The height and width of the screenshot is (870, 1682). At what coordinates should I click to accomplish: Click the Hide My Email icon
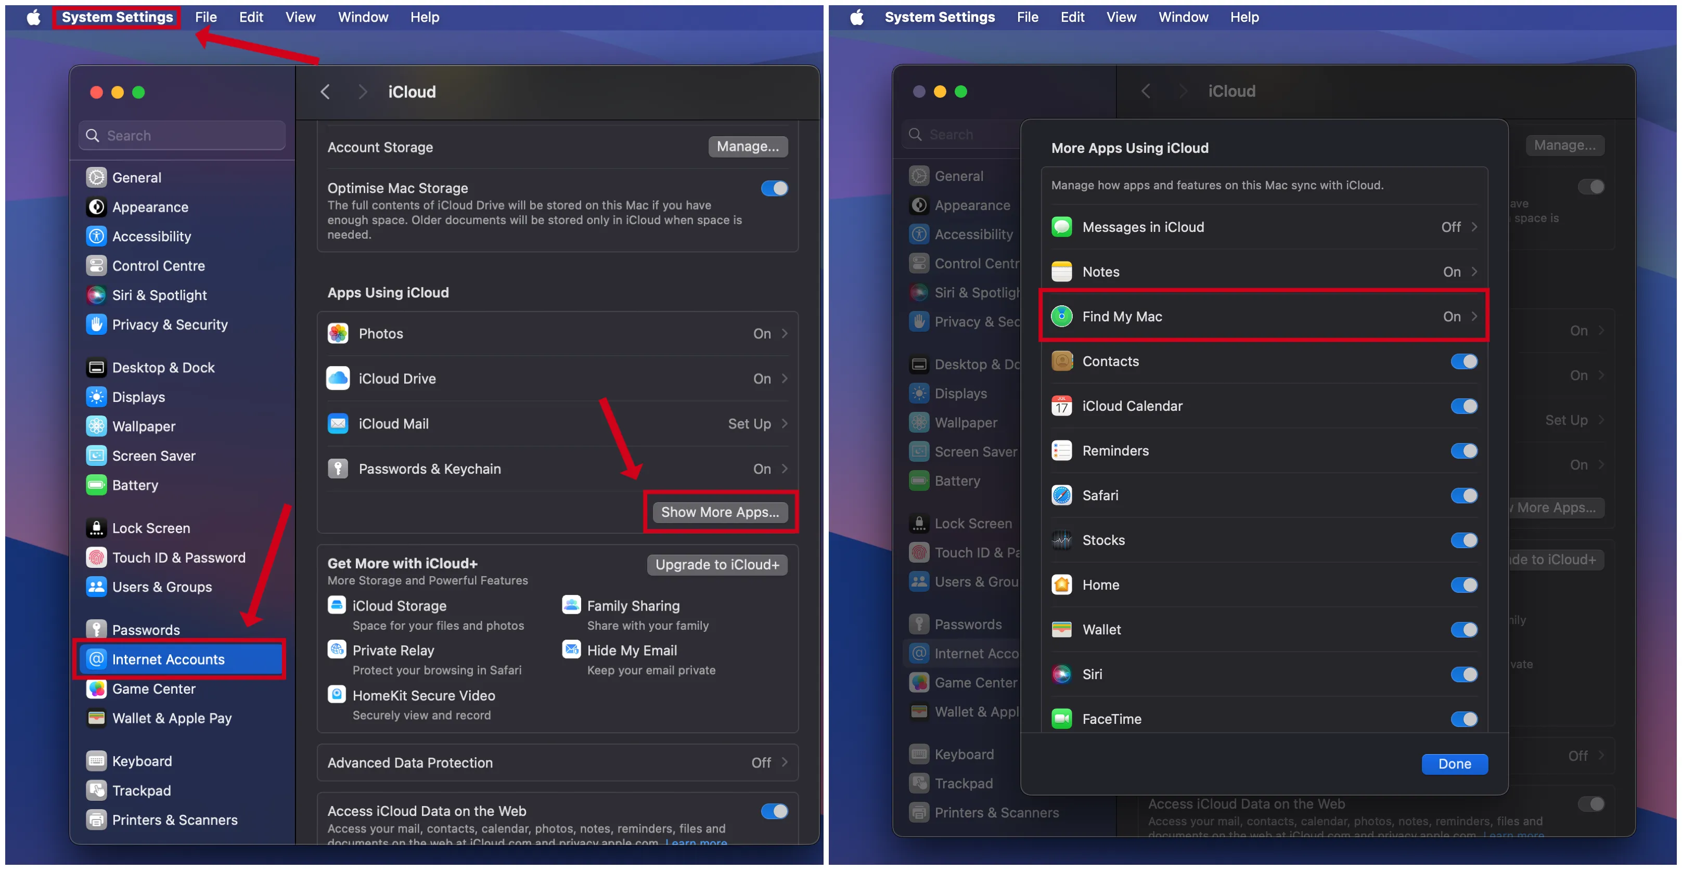point(571,650)
